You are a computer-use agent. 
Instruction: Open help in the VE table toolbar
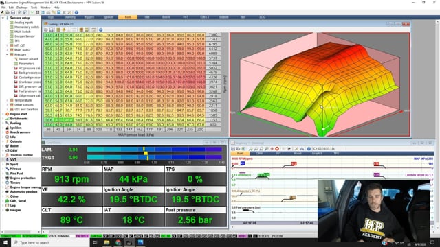(101, 30)
